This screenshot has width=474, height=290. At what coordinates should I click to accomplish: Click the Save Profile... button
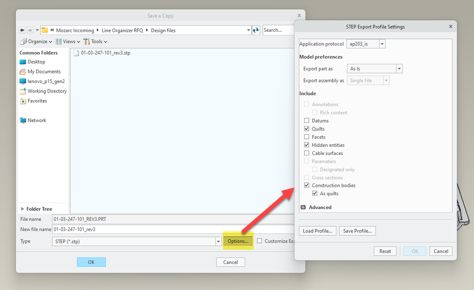(357, 231)
